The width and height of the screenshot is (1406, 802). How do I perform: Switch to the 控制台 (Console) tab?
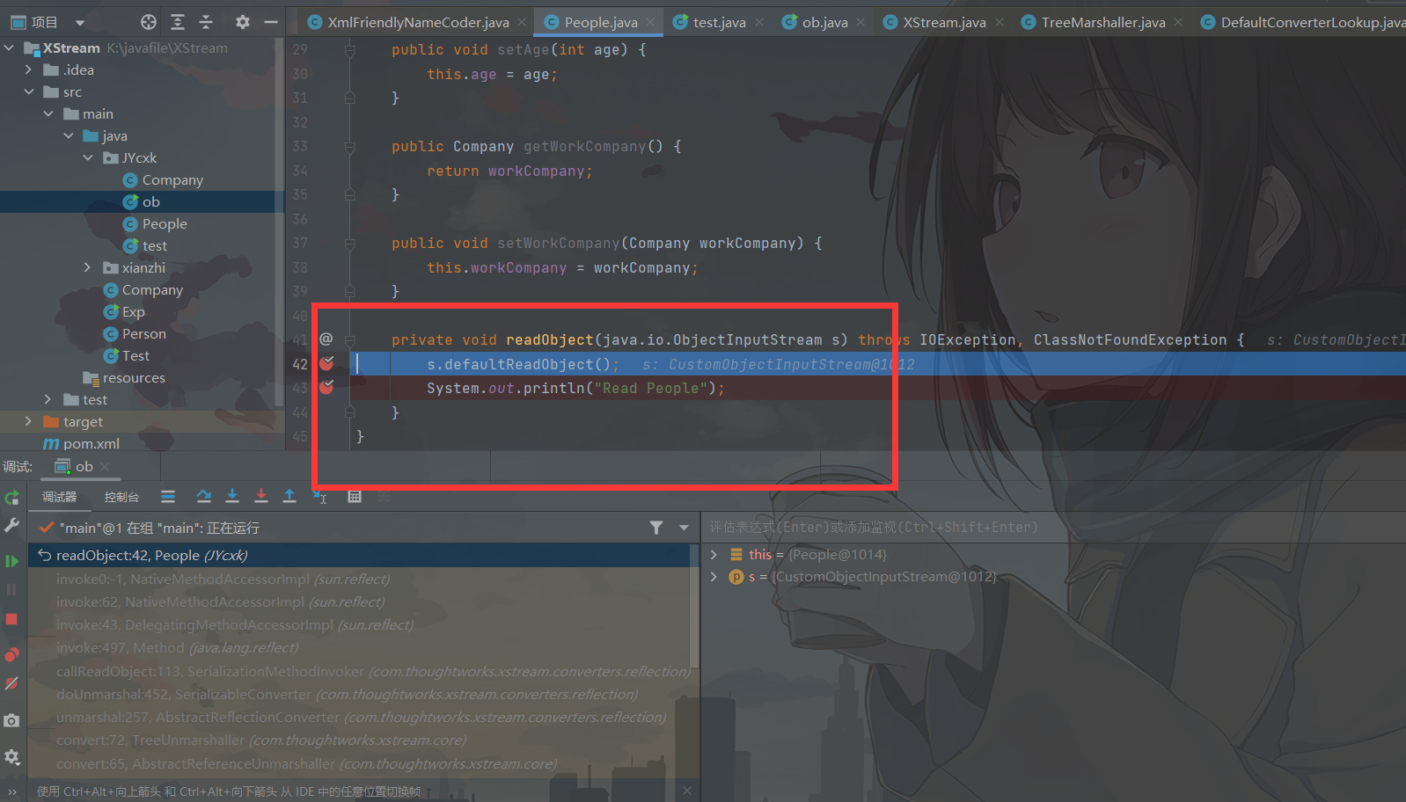click(x=121, y=497)
